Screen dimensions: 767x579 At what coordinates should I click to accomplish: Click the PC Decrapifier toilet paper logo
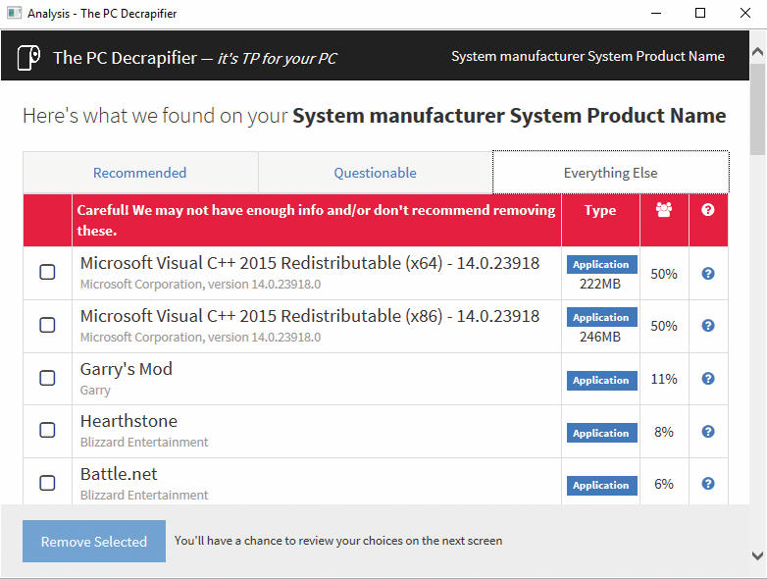tap(28, 58)
